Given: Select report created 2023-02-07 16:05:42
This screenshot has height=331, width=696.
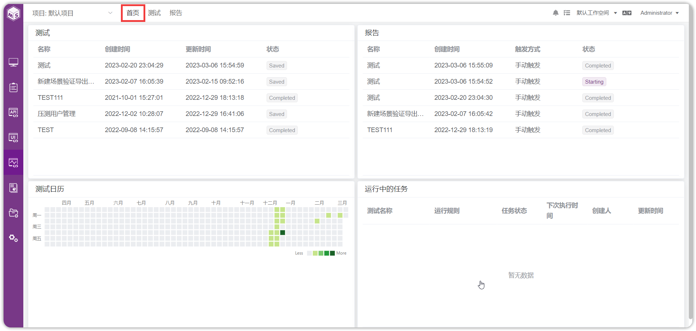Looking at the screenshot, I should pyautogui.click(x=521, y=114).
